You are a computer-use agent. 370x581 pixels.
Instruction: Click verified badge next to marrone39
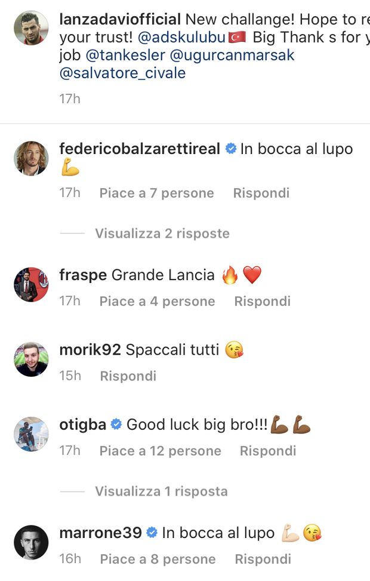click(x=152, y=533)
